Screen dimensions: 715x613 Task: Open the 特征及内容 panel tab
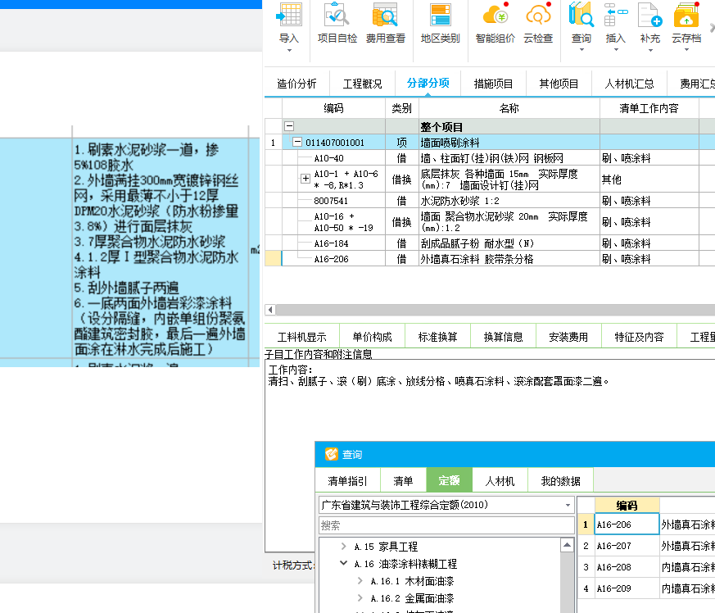pos(640,337)
